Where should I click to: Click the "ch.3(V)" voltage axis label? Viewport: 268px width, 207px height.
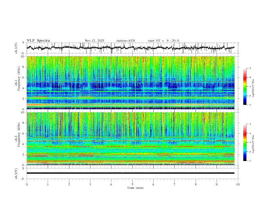pyautogui.click(x=16, y=174)
